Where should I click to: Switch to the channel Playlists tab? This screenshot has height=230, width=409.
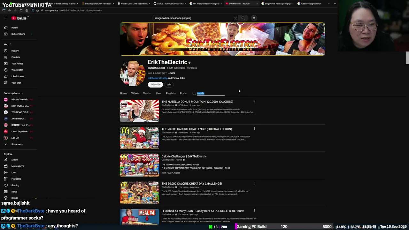(x=171, y=93)
